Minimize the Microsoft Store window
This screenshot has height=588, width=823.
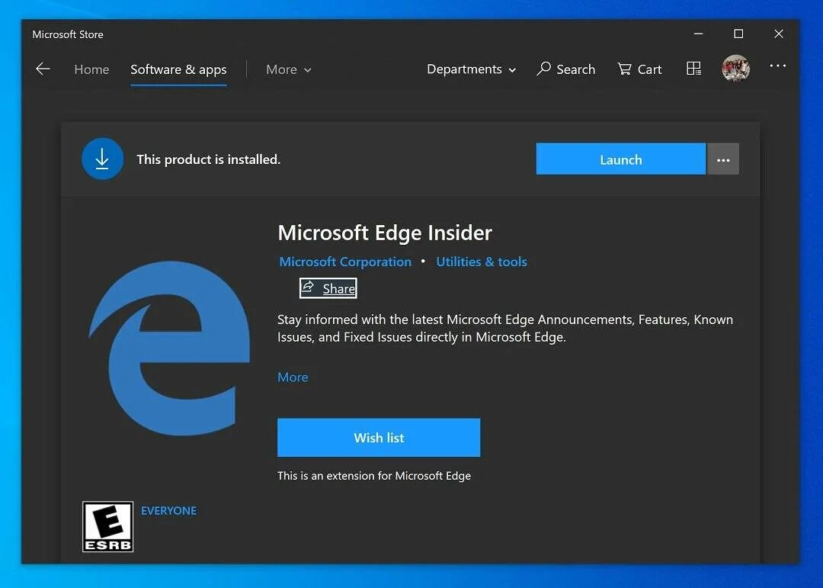tap(698, 34)
